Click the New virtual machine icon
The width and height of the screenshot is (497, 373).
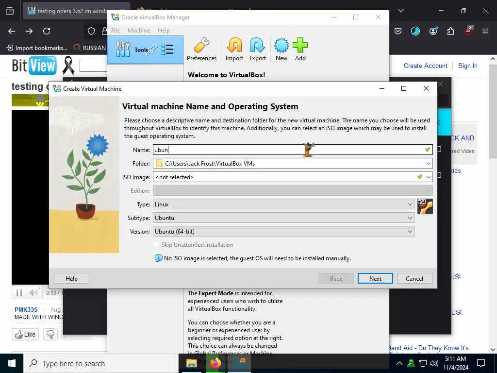coord(281,45)
